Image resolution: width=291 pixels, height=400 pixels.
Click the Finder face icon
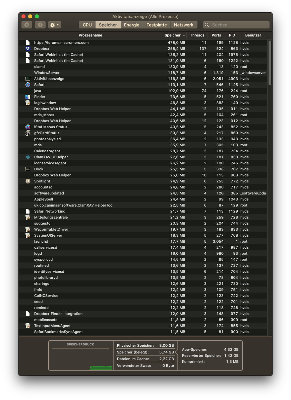coord(28,97)
